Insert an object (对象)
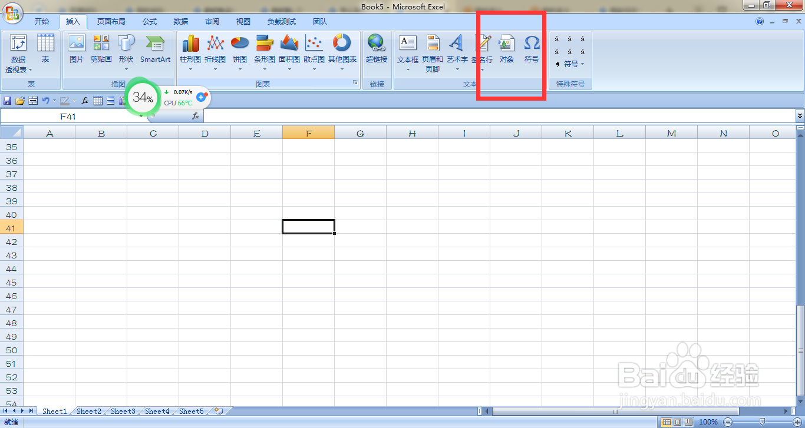 tap(507, 49)
